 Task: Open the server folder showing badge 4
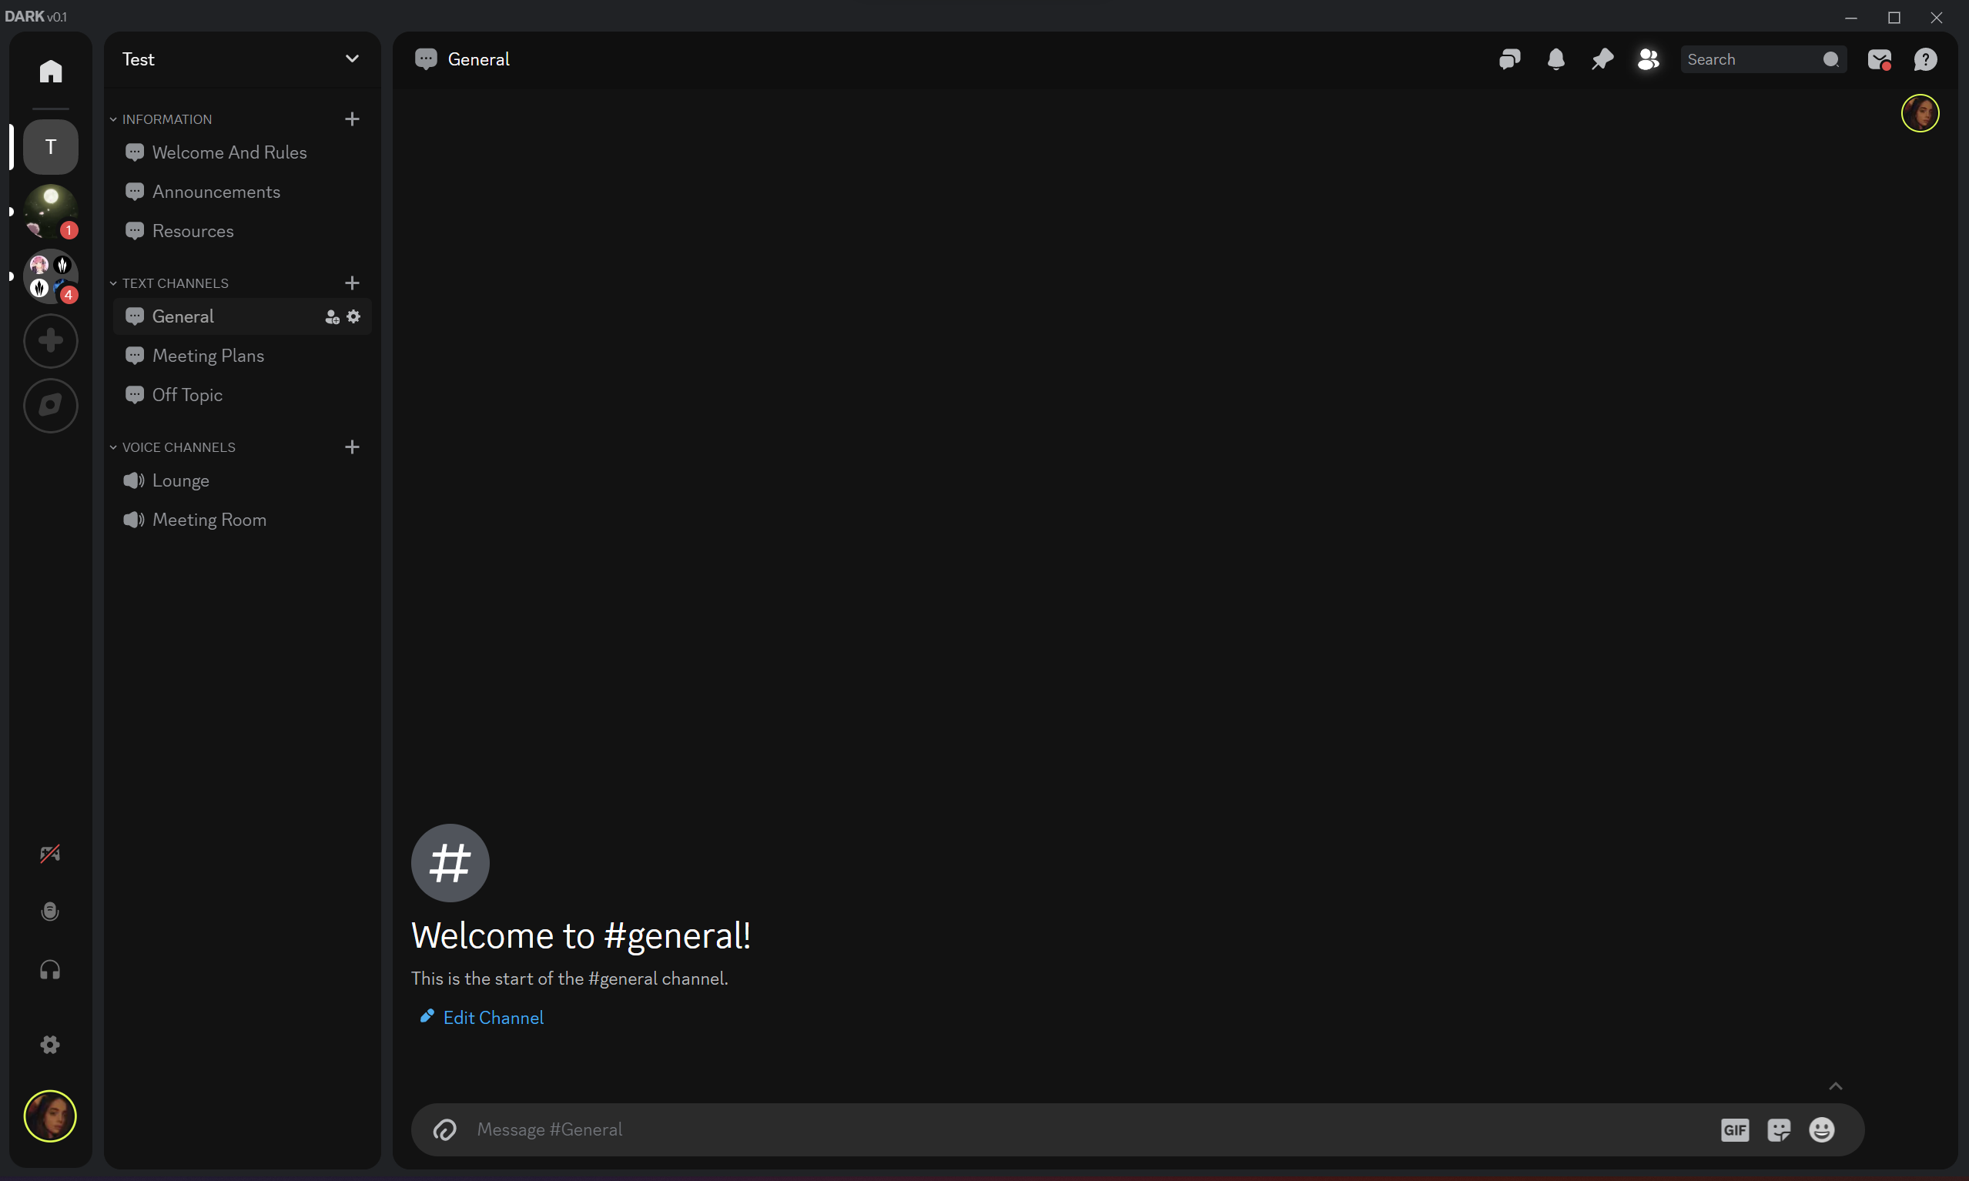pyautogui.click(x=50, y=276)
